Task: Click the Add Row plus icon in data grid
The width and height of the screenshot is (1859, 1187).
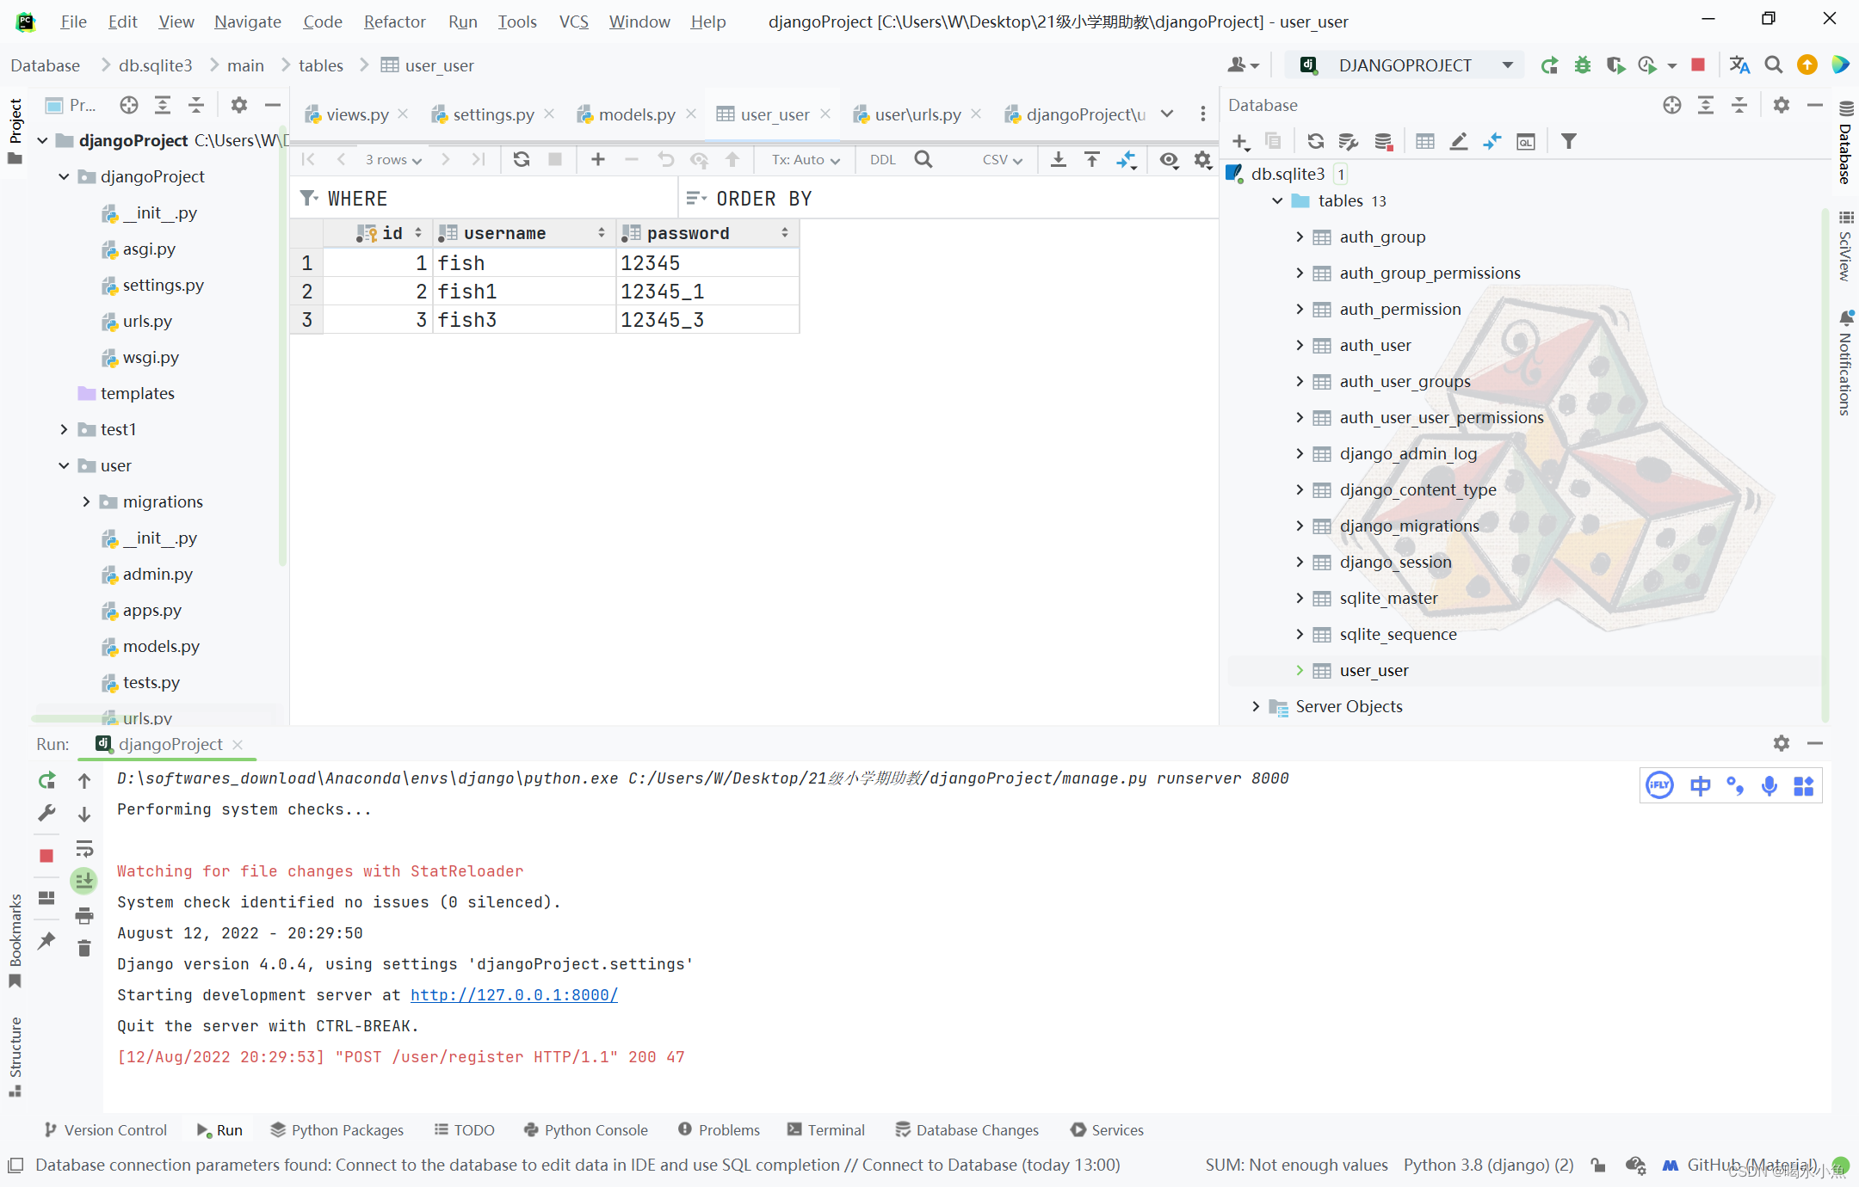Action: point(596,159)
